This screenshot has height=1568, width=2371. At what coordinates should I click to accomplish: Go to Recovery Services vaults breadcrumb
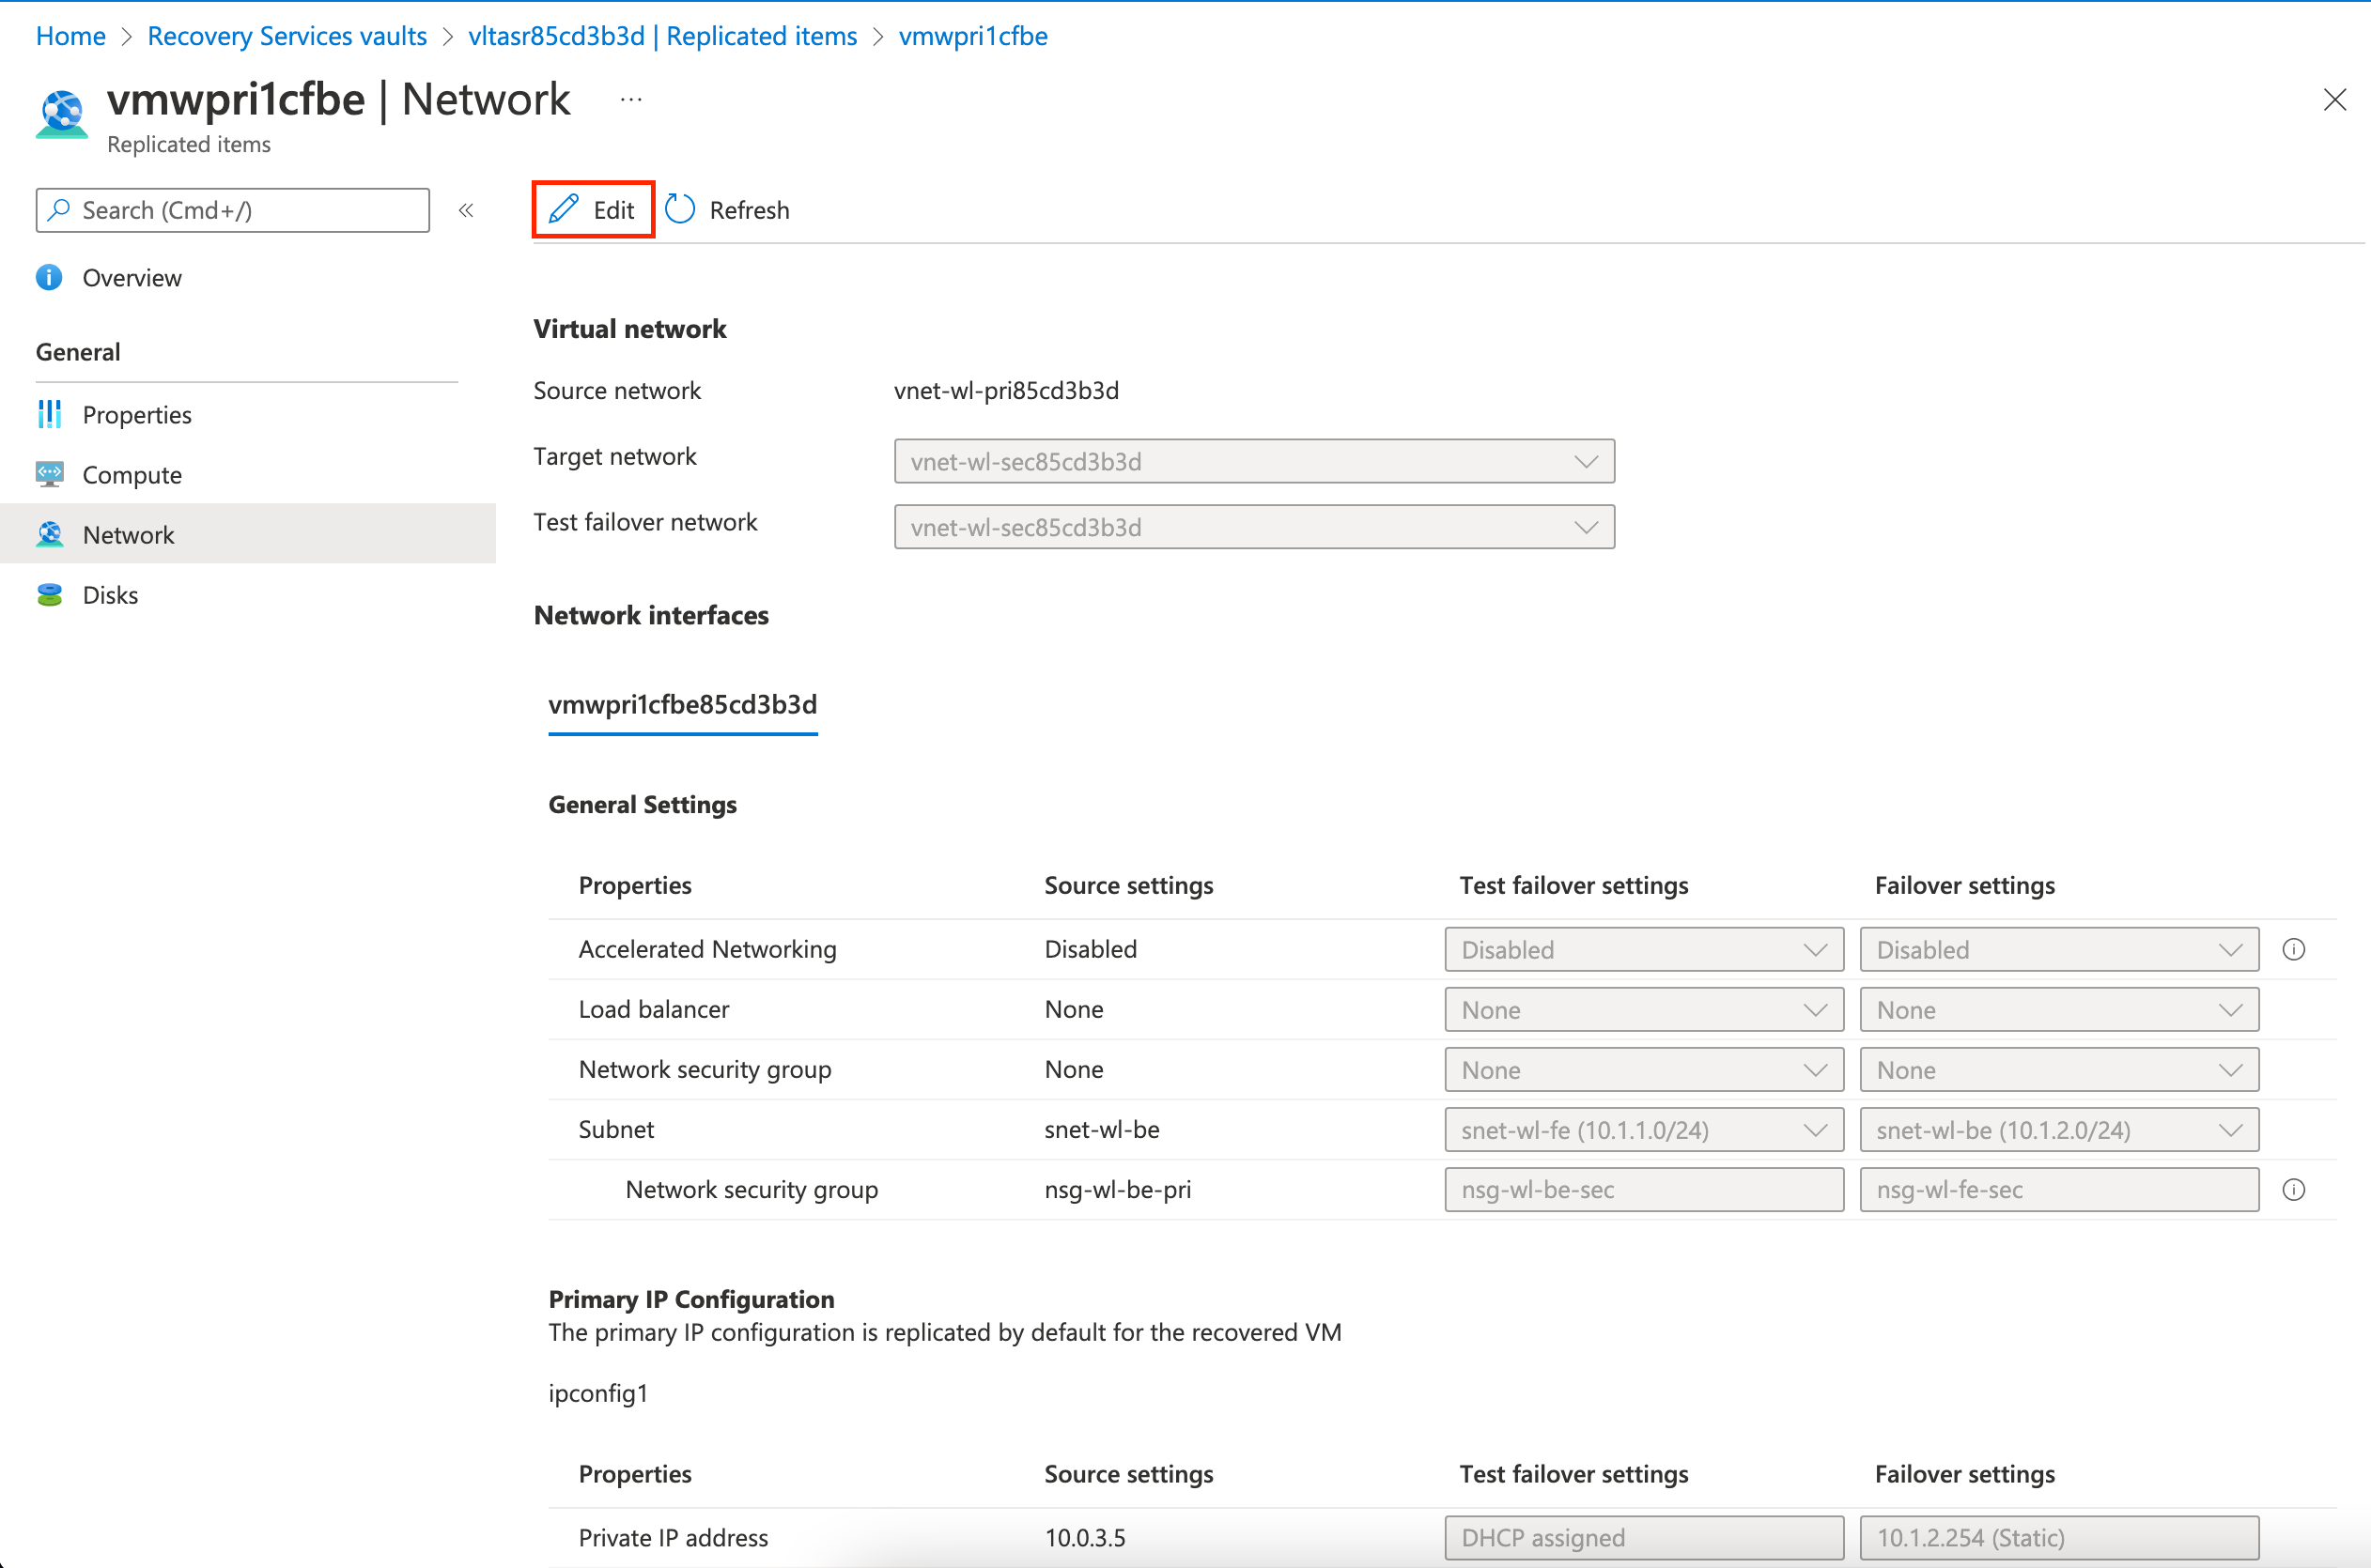click(287, 36)
